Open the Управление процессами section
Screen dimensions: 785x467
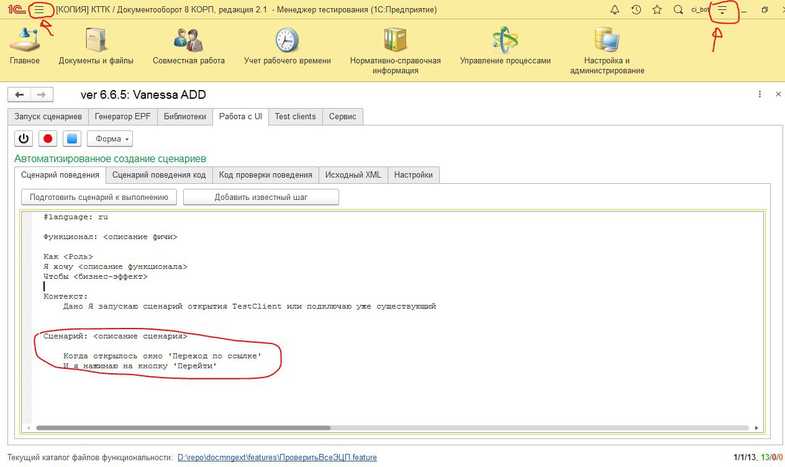pos(505,47)
